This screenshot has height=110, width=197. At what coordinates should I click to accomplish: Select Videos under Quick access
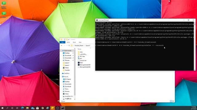(67, 68)
